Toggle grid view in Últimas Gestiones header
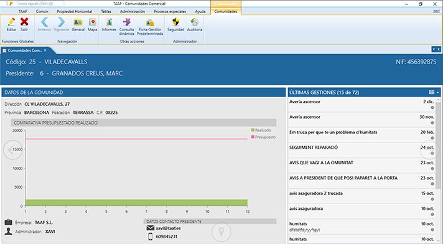Image resolution: width=443 pixels, height=244 pixels. click(x=431, y=92)
